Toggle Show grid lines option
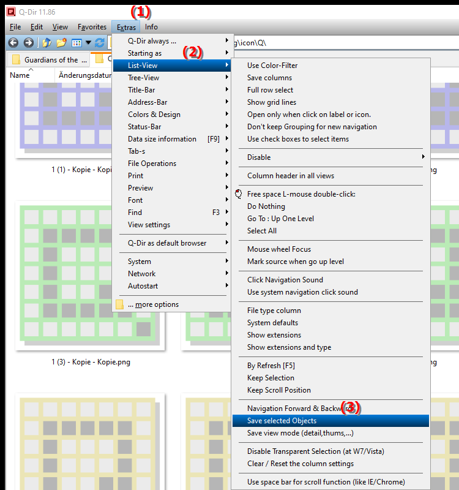Viewport: 459px width, 490px height. coord(330,102)
